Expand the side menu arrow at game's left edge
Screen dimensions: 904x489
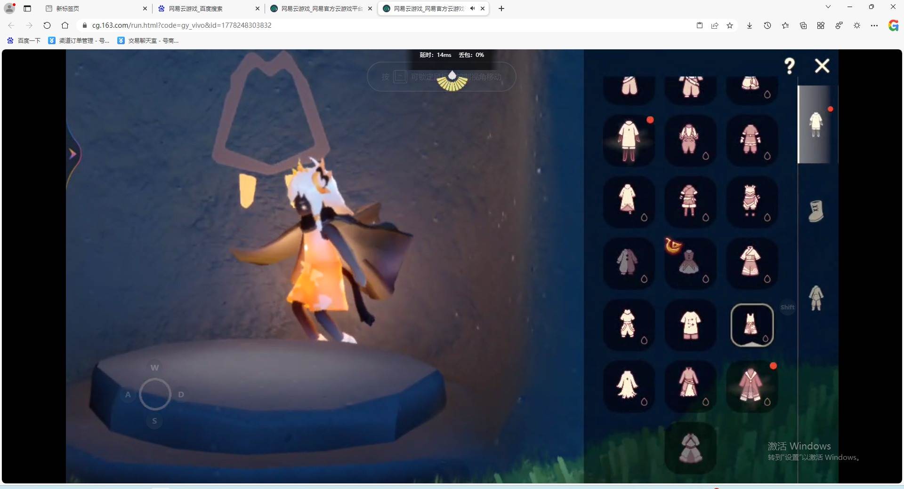[73, 154]
